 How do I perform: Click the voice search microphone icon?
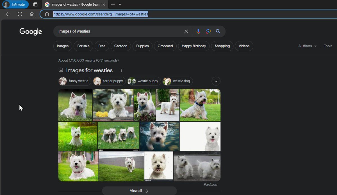click(198, 31)
